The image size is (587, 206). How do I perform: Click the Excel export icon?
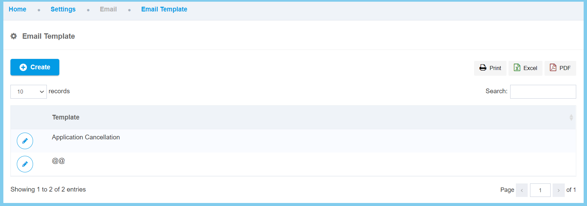[517, 68]
